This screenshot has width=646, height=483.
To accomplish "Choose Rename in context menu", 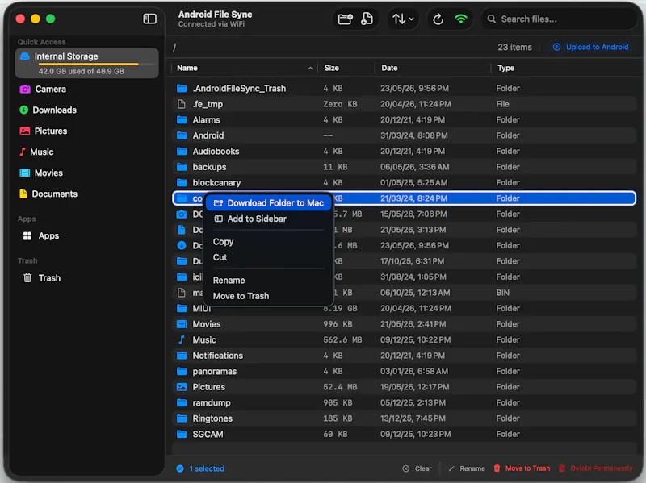I will pos(229,280).
